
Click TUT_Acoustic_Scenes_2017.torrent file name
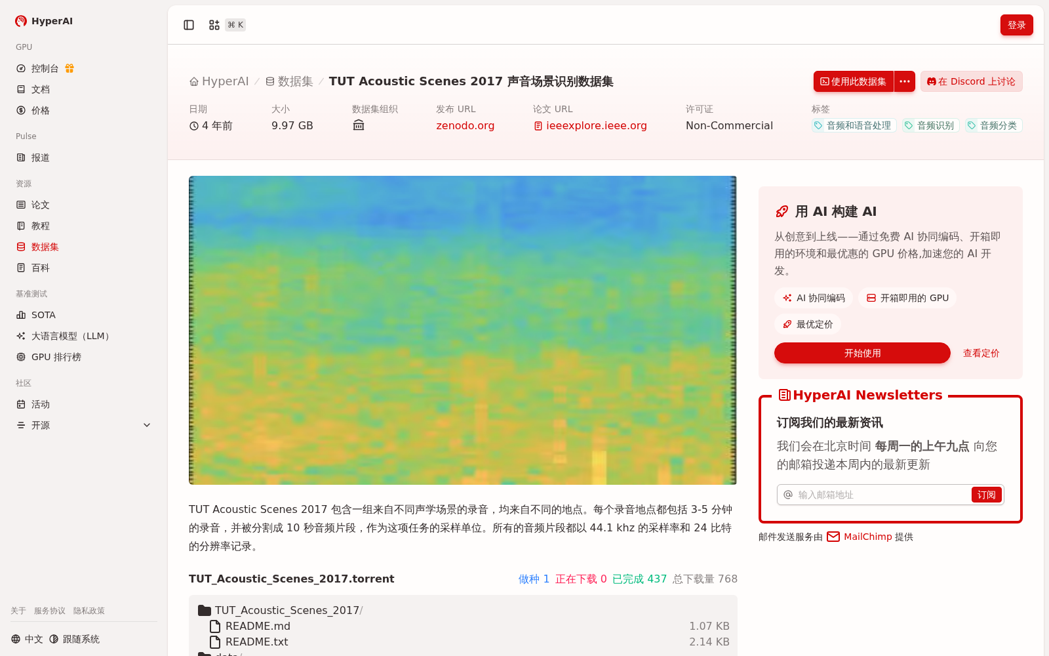[292, 579]
